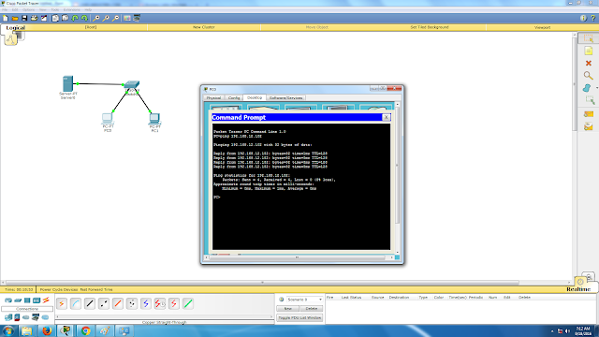The width and height of the screenshot is (599, 337).
Task: Activate the red X Delete tool
Action: tap(589, 63)
